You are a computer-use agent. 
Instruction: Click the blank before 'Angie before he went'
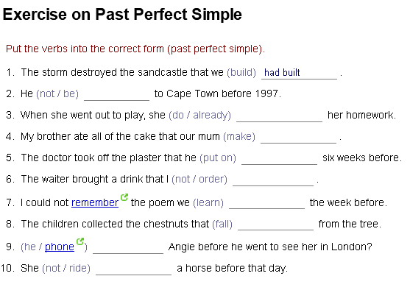(x=128, y=247)
